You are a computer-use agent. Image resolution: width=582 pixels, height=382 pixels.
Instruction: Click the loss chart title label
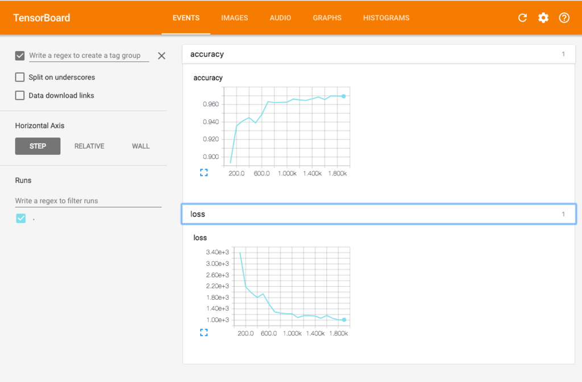click(200, 238)
